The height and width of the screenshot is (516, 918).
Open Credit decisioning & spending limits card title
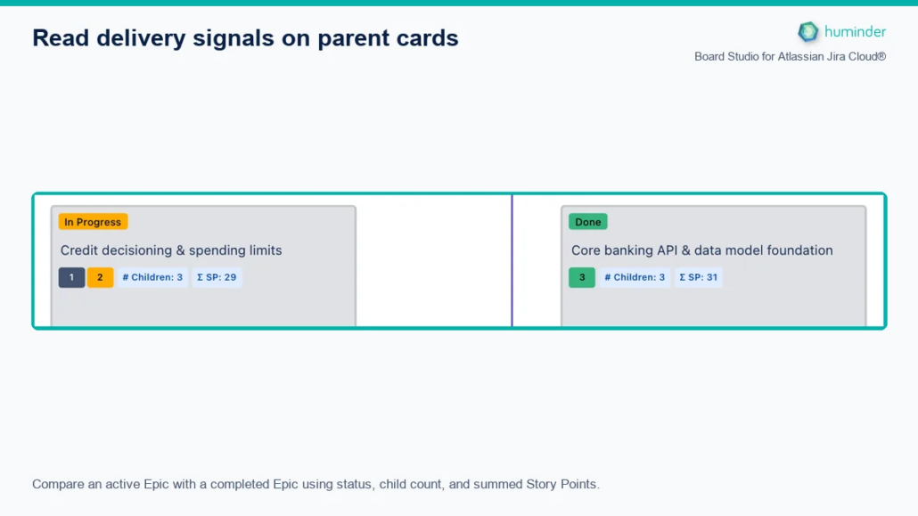click(x=171, y=250)
